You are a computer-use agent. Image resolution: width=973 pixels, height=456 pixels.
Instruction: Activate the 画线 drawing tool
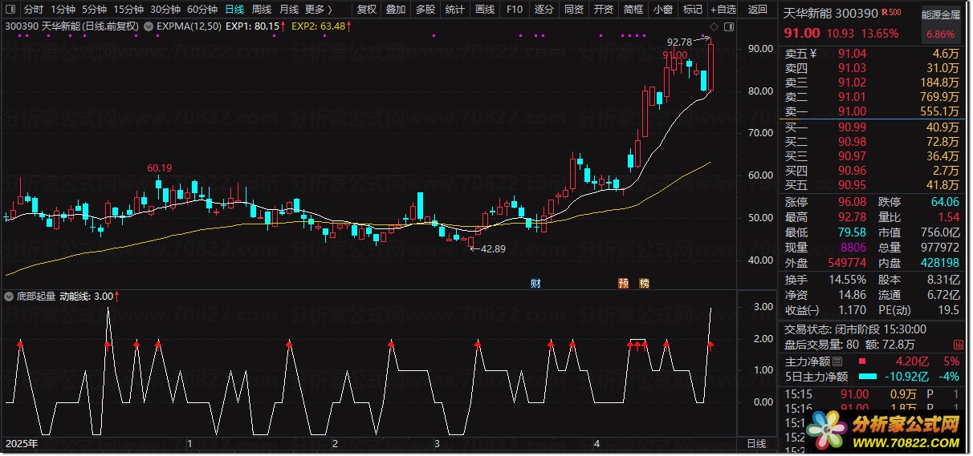(x=485, y=10)
